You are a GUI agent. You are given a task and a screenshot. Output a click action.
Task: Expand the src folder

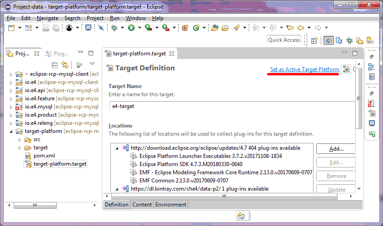coord(20,140)
